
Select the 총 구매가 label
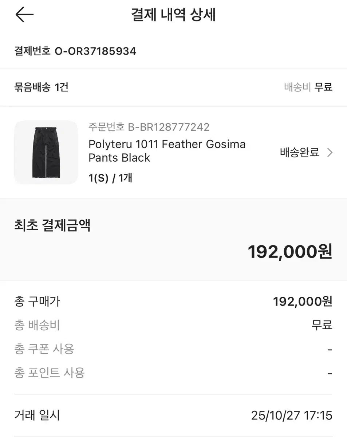tap(37, 302)
